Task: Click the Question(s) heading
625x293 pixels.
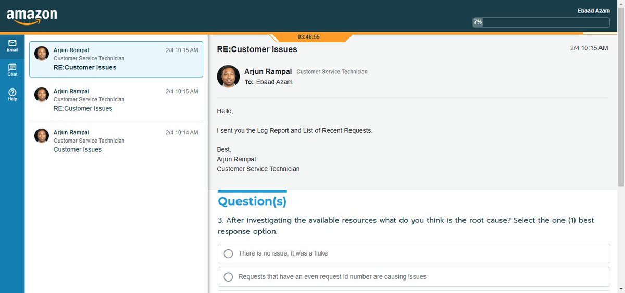Action: [252, 201]
